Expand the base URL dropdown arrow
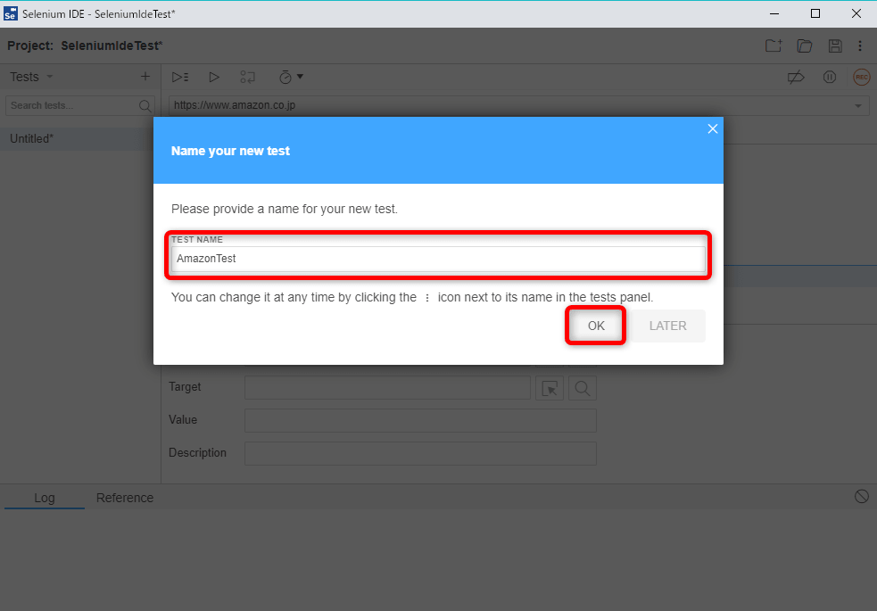Viewport: 877px width, 611px height. [858, 105]
